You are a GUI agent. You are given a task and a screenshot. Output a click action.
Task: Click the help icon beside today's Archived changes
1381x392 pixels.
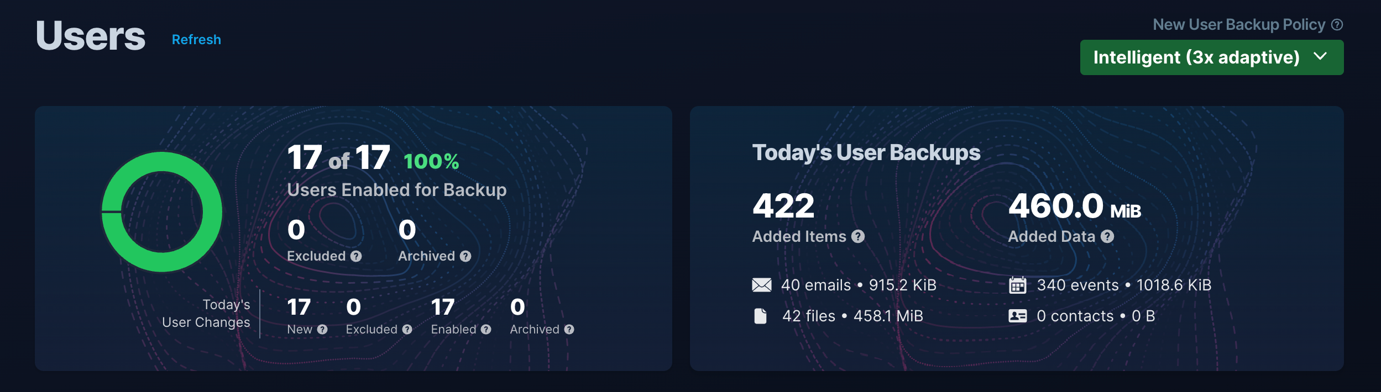tap(569, 330)
